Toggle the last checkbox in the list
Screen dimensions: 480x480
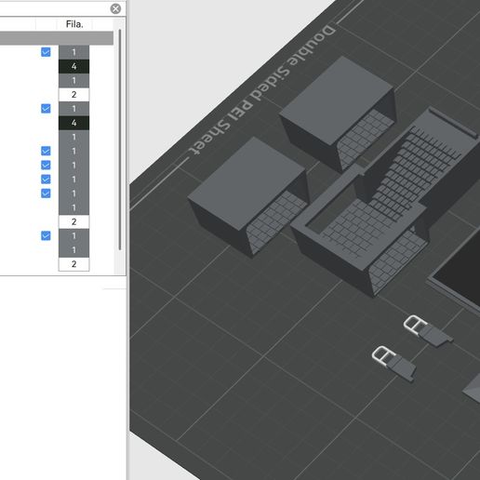[46, 235]
